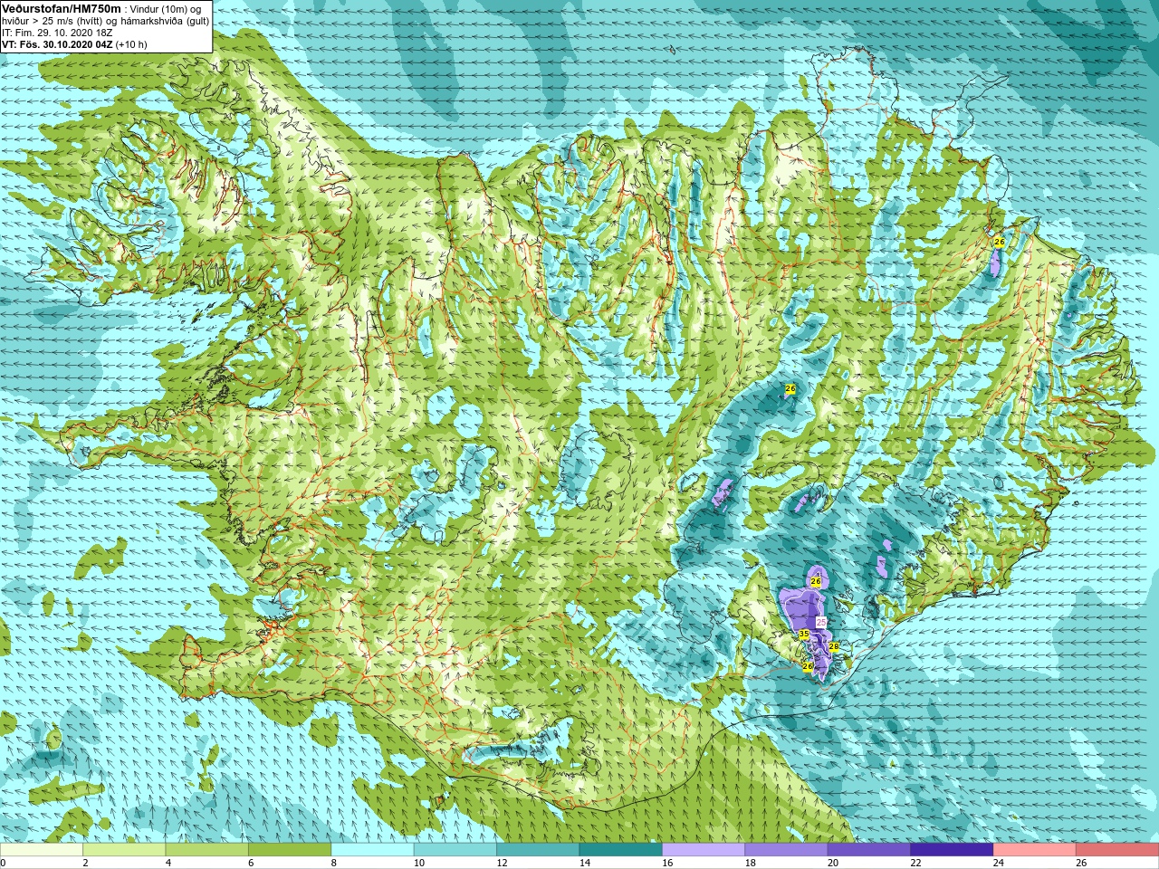
Task: Click the light lavender 16–18 legend swatch
Action: point(704,850)
